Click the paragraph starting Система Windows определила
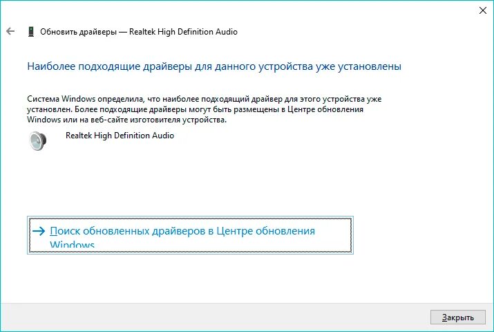 204,109
